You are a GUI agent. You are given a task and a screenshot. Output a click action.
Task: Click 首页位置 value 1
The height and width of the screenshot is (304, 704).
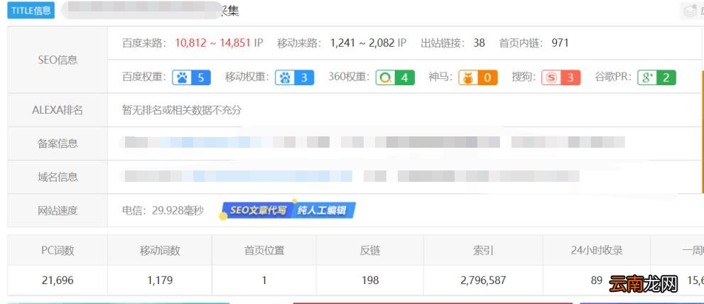coord(264,281)
